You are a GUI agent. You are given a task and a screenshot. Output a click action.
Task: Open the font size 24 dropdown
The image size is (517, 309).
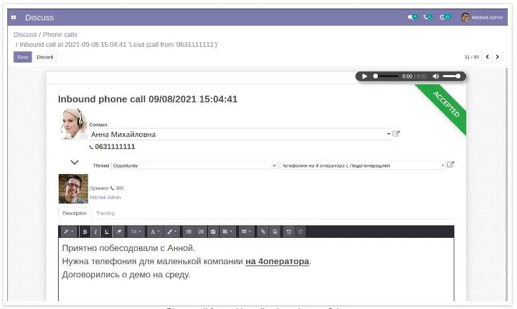click(x=135, y=232)
